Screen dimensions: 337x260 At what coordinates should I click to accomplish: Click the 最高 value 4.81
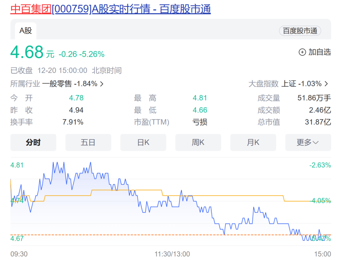[x=200, y=98]
